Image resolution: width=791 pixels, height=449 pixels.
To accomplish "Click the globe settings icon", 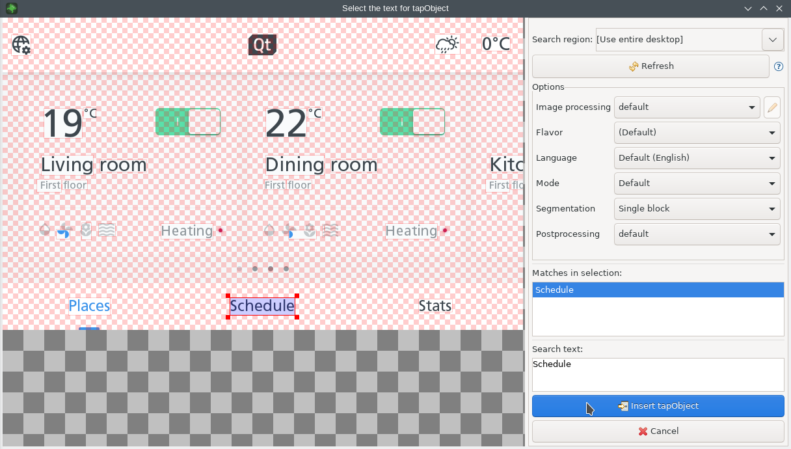I will tap(21, 45).
